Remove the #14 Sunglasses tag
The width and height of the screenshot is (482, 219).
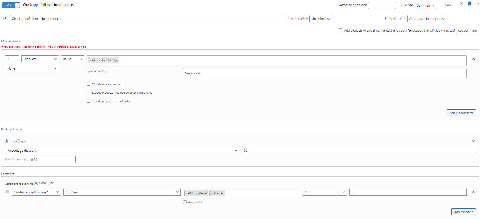(187, 193)
